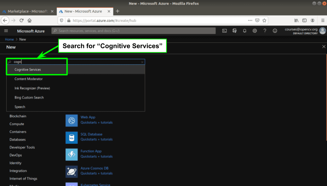Select the Containers category
Viewport: 327px width, 186px height.
[18, 132]
